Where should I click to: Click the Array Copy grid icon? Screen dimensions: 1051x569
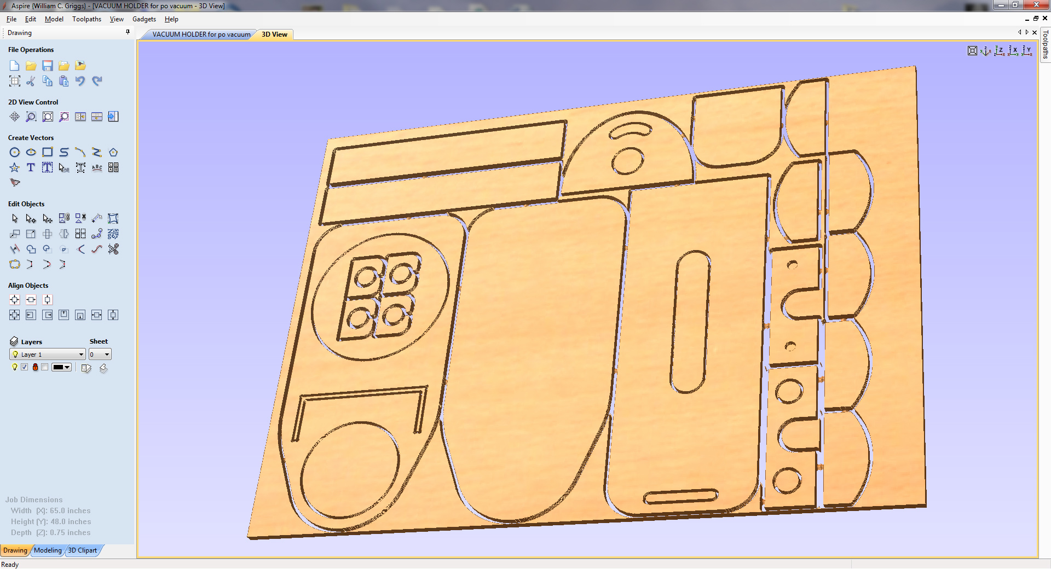(80, 234)
